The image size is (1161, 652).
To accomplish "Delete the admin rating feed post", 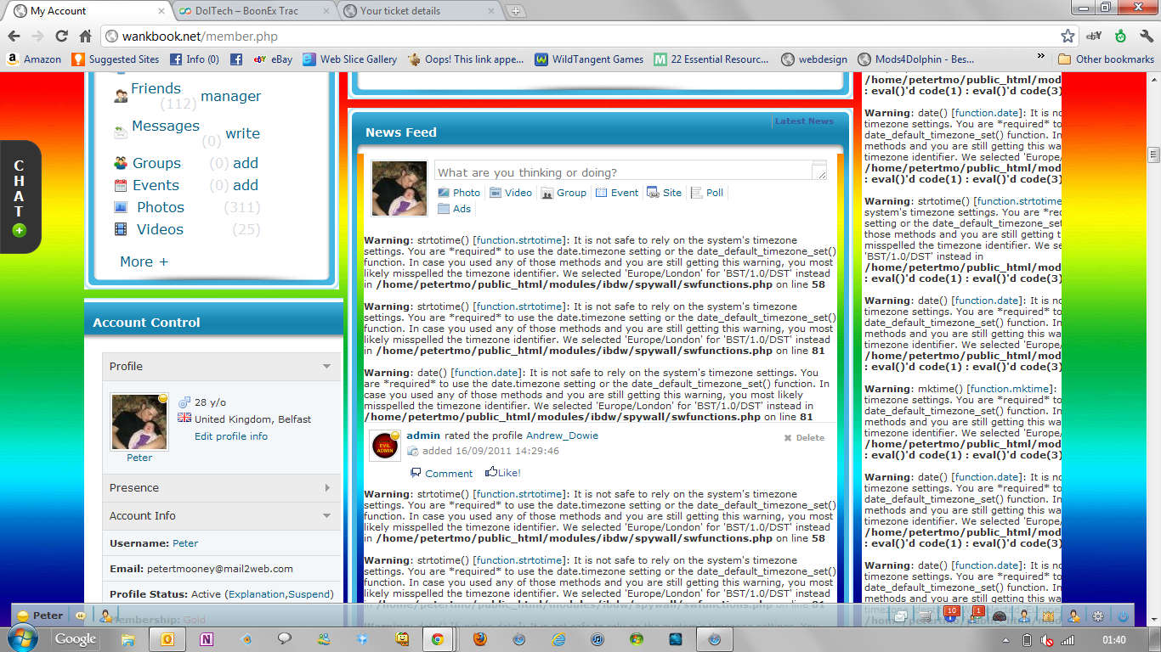I will pos(804,438).
